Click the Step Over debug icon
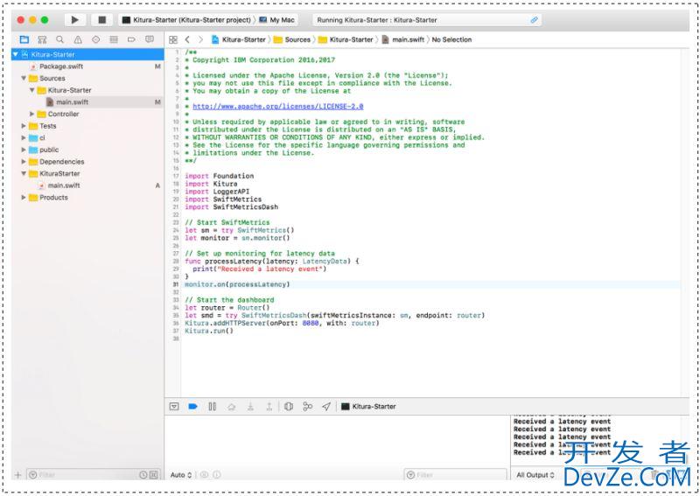The height and width of the screenshot is (496, 700). [x=231, y=406]
